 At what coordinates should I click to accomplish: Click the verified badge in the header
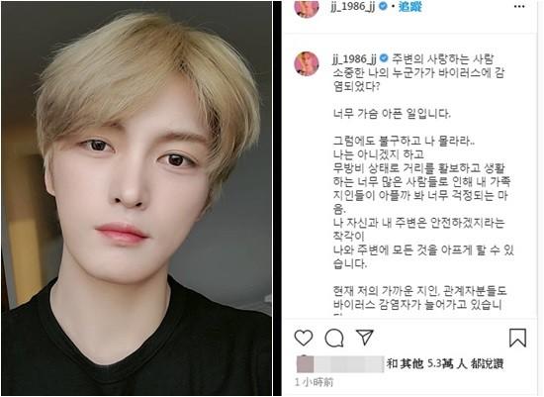point(383,6)
